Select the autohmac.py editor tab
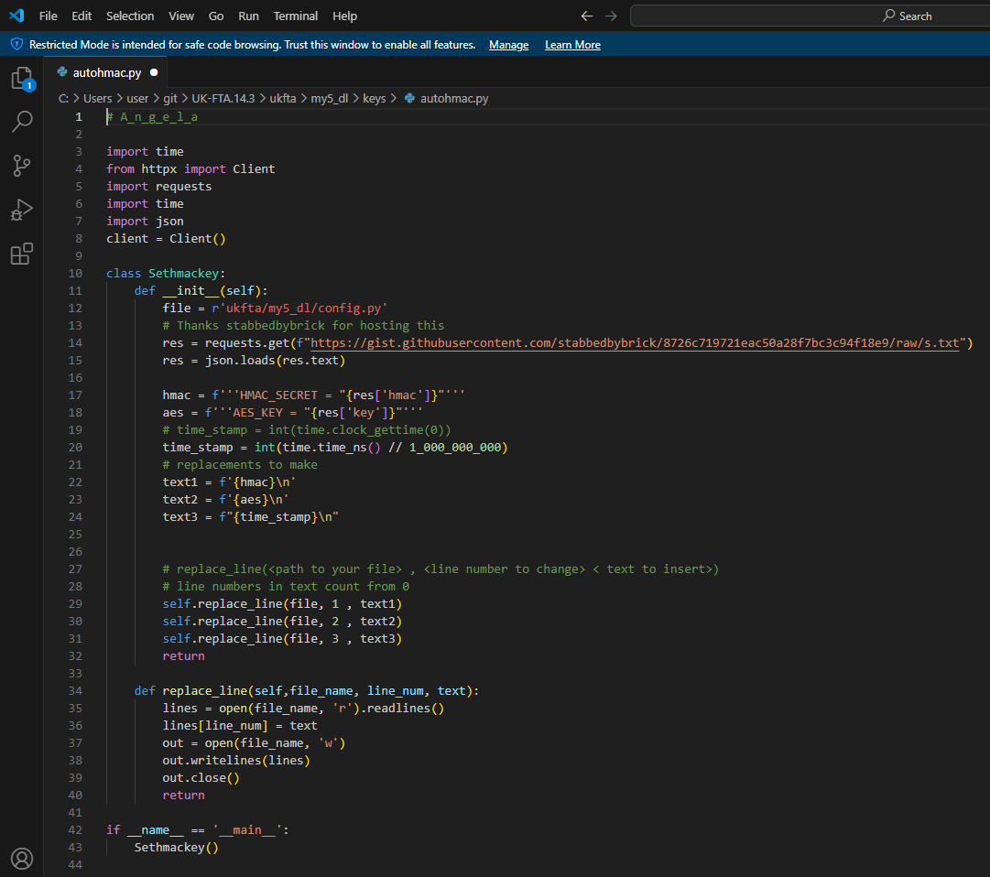 pos(106,71)
